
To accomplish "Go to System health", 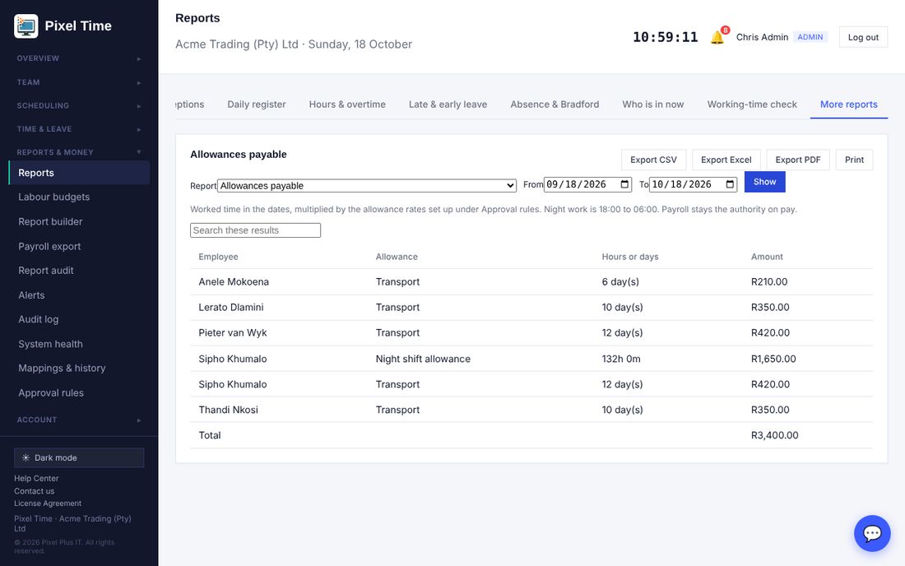I will [79, 345].
